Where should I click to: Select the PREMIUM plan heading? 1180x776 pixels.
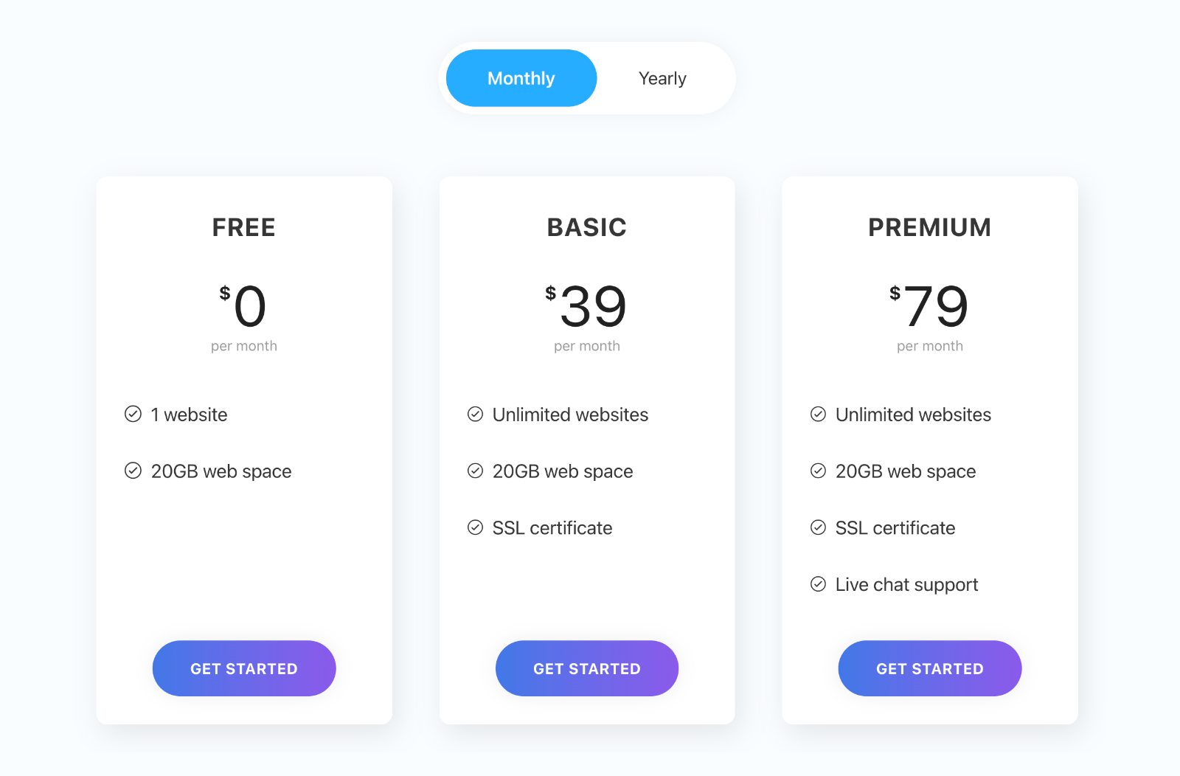click(929, 226)
